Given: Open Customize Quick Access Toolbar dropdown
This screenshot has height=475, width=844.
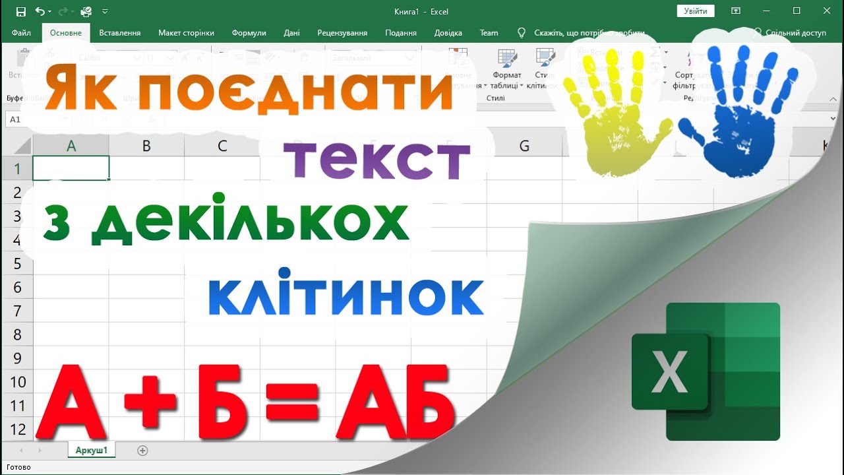Looking at the screenshot, I should click(x=105, y=11).
